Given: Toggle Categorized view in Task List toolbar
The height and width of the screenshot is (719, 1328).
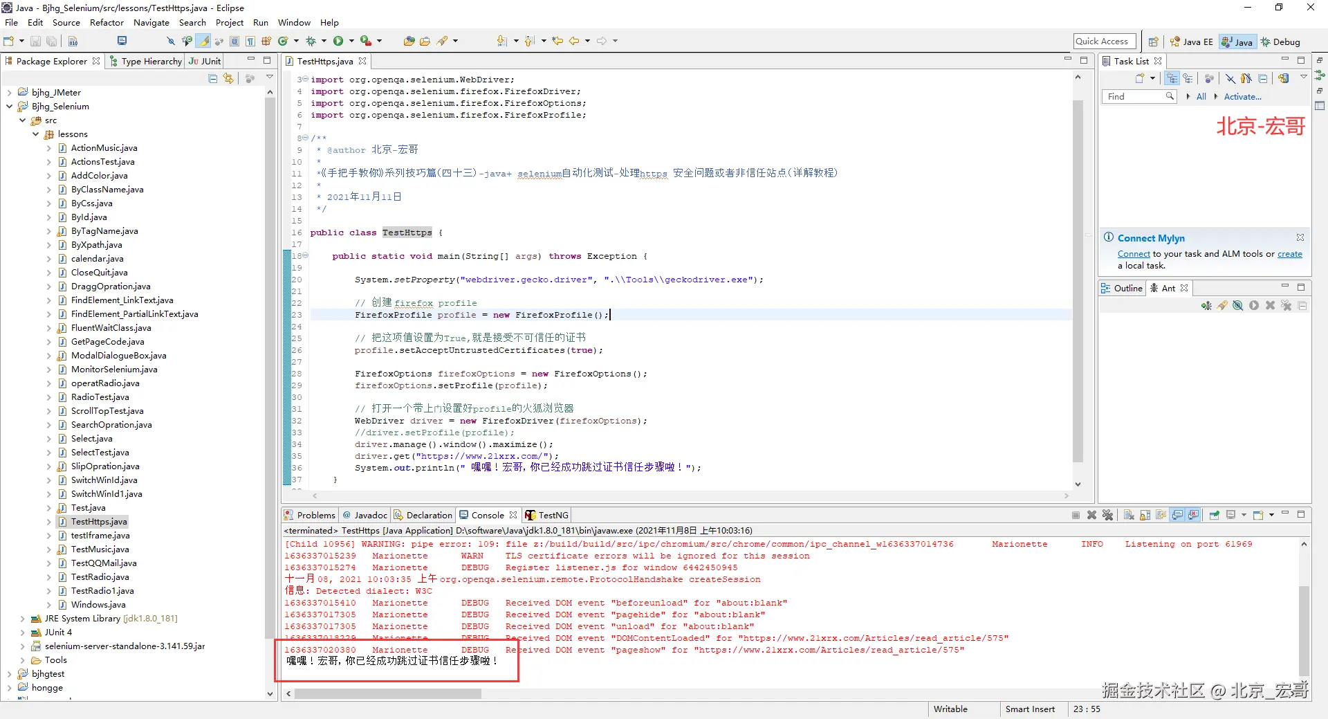Looking at the screenshot, I should (1172, 78).
